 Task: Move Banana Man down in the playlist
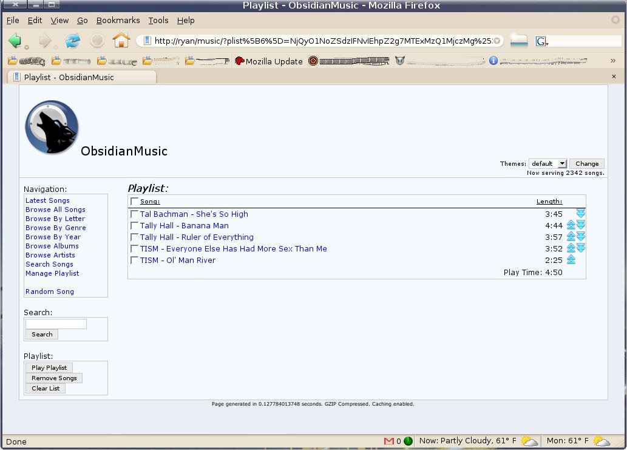click(581, 225)
